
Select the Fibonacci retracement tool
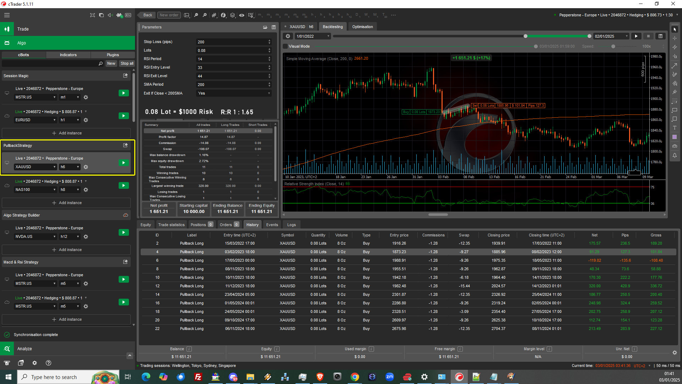coord(675,101)
